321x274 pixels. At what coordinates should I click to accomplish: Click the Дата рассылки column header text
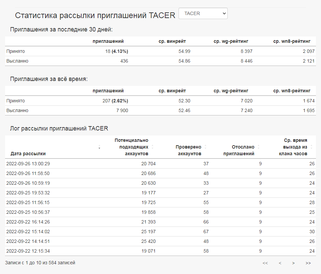coord(28,154)
